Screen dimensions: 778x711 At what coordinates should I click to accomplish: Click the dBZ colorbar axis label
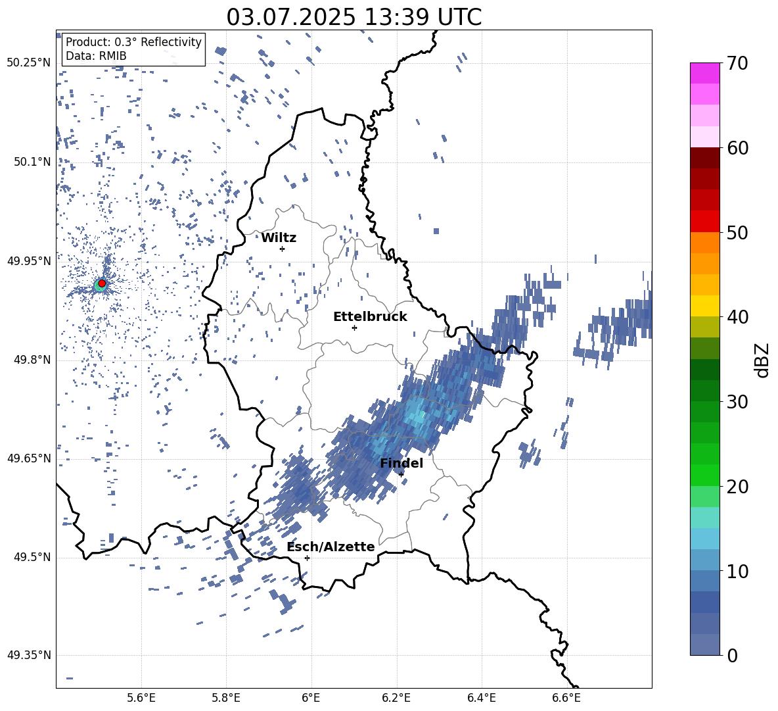click(763, 360)
